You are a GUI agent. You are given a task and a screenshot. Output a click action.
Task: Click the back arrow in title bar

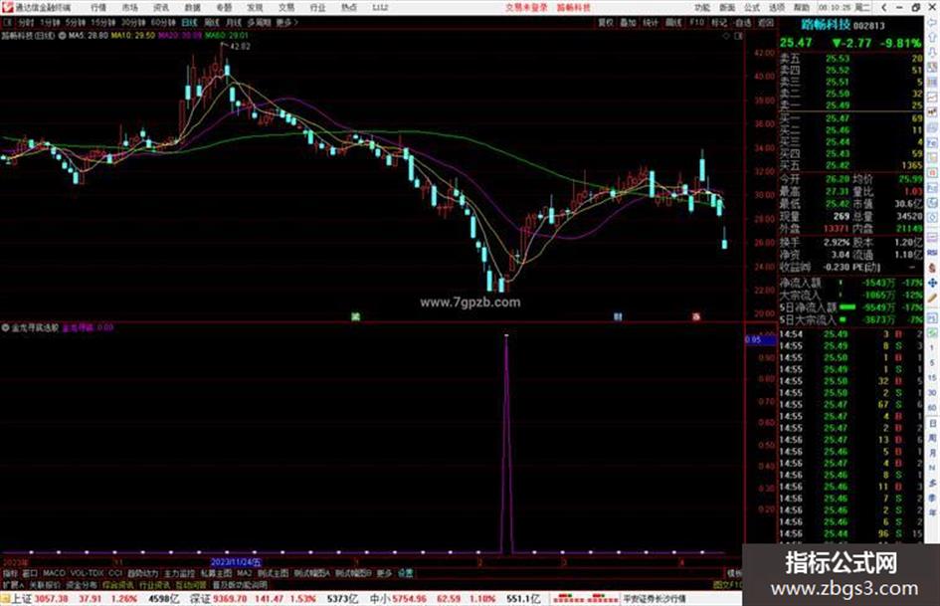pyautogui.click(x=883, y=7)
